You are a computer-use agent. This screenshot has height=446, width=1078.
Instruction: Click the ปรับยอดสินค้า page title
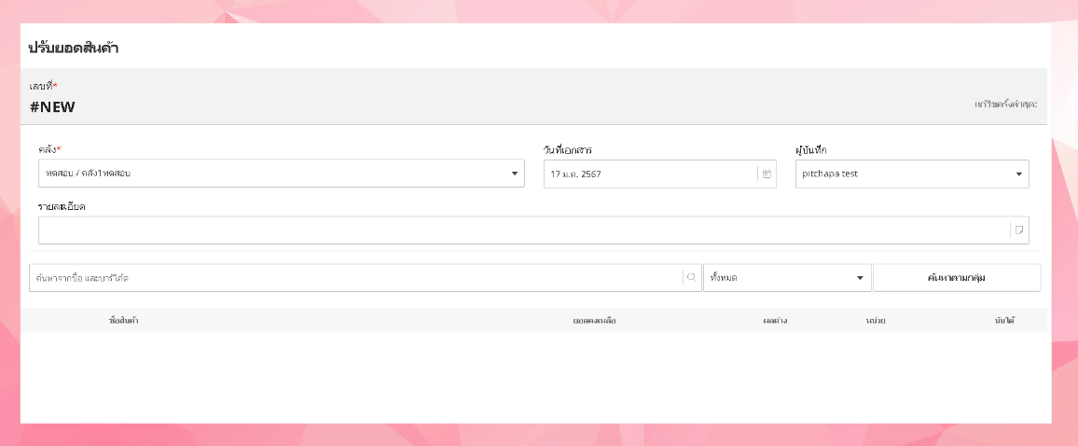click(x=73, y=48)
